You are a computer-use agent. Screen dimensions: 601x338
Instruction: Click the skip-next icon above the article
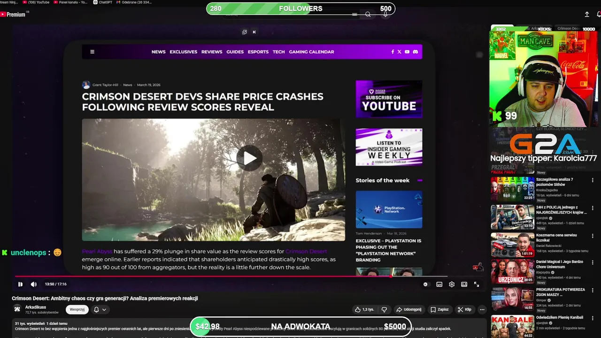[254, 32]
